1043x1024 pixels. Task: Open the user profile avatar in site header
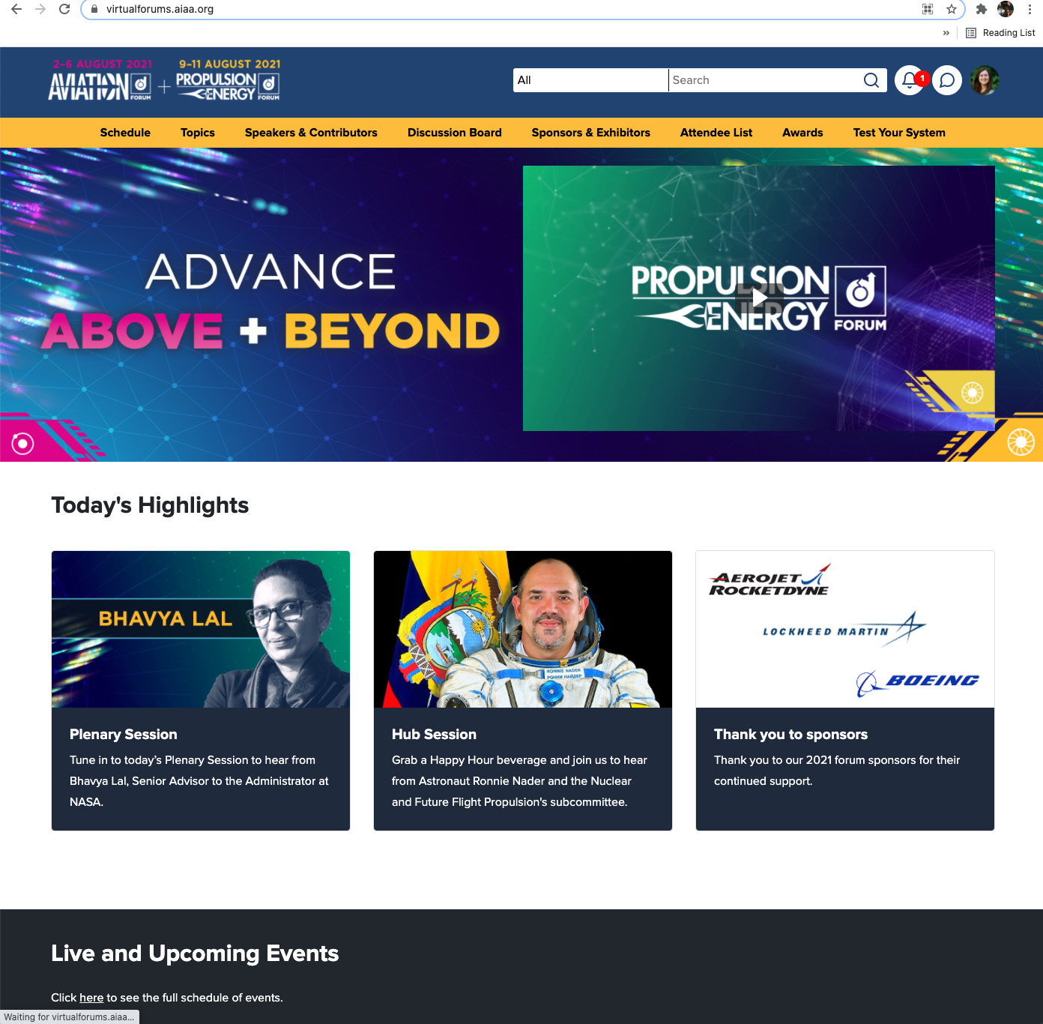click(x=985, y=80)
